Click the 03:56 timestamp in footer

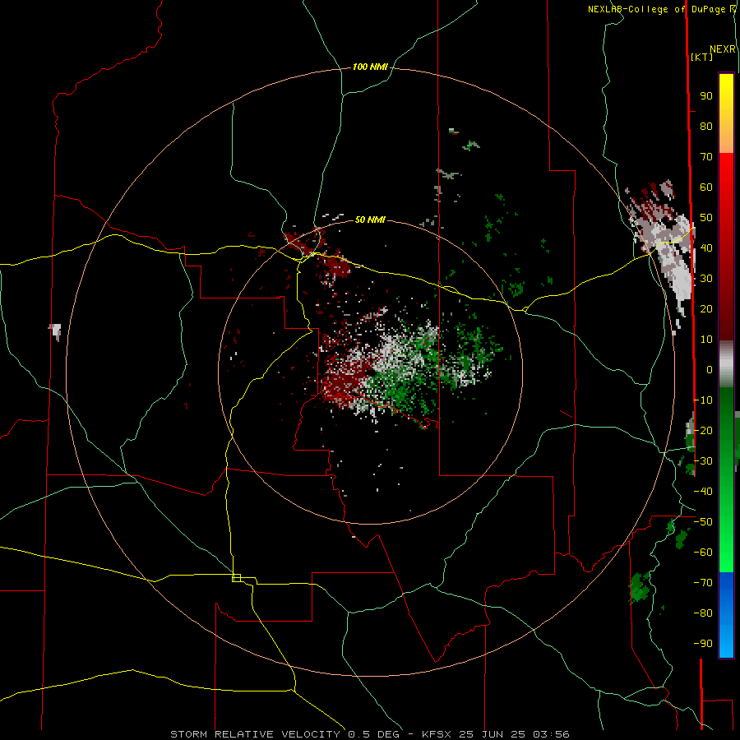click(x=551, y=734)
